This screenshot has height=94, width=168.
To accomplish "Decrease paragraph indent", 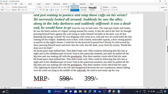I will pos(64,7).
